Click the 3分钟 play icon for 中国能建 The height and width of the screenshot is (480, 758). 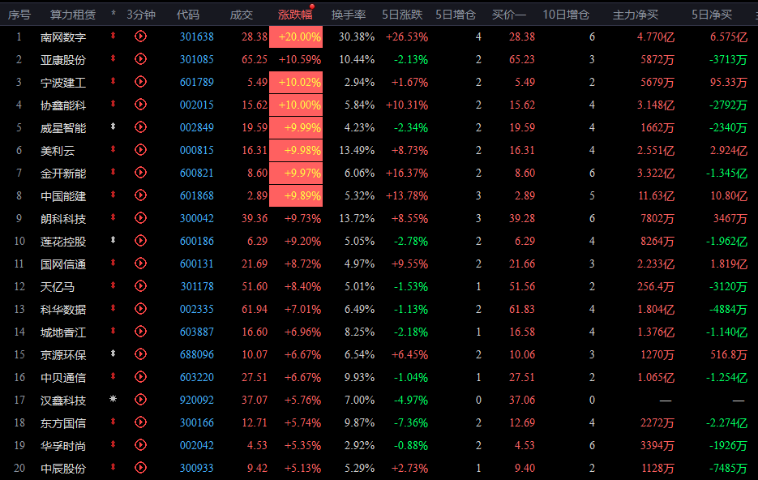click(140, 195)
